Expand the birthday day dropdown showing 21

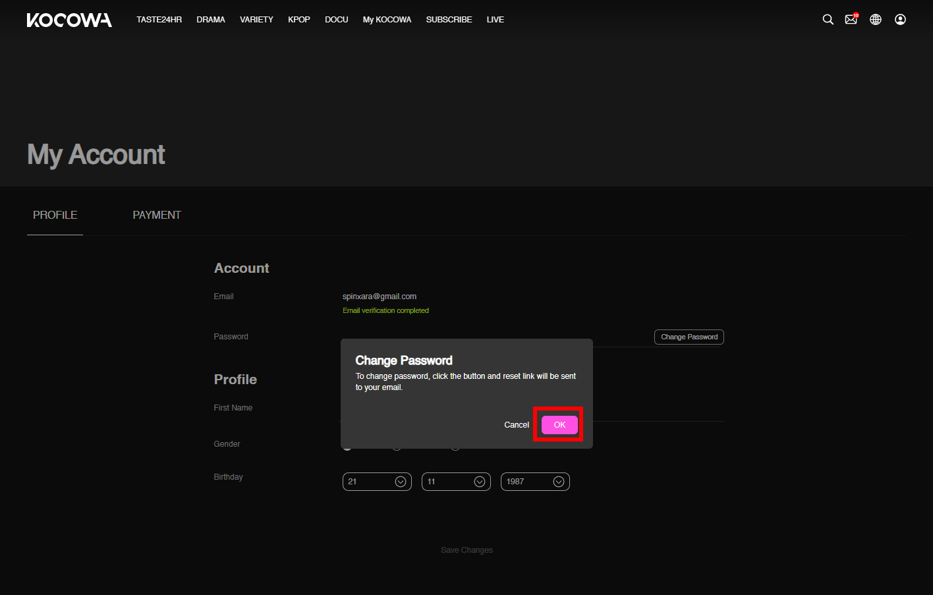point(377,482)
